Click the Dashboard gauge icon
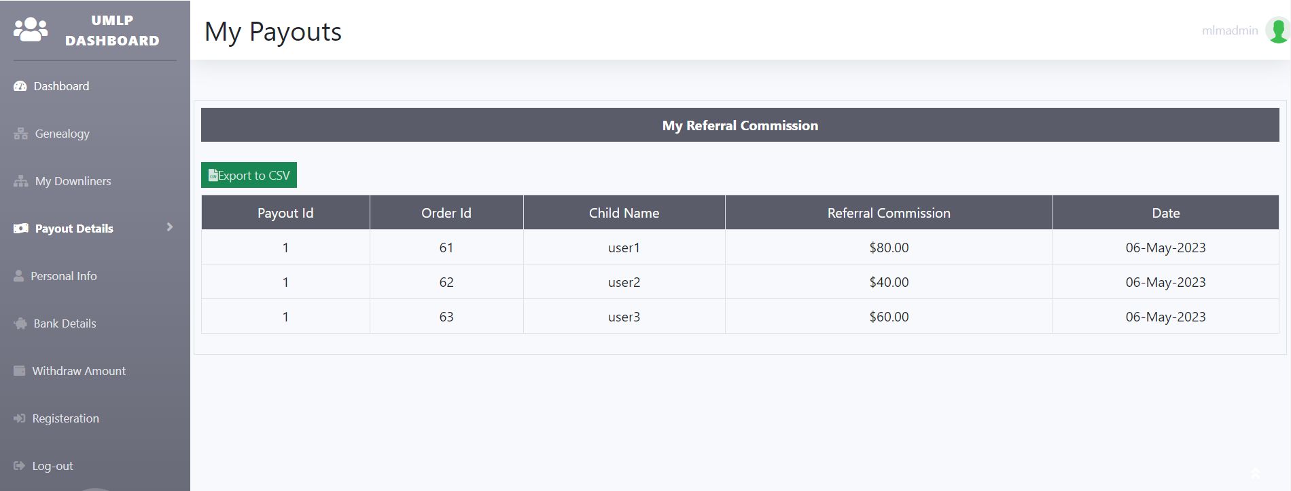1291x491 pixels. tap(20, 86)
